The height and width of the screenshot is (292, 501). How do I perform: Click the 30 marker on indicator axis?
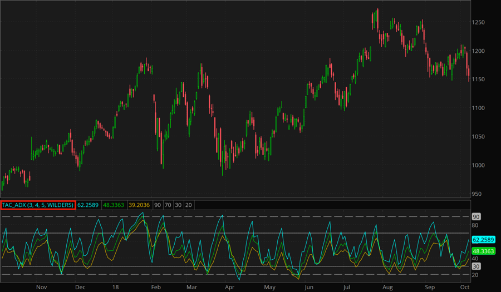[477, 266]
